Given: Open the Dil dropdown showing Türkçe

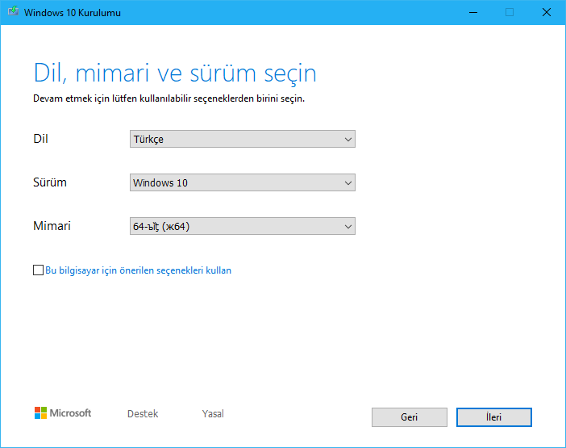Looking at the screenshot, I should pos(243,139).
